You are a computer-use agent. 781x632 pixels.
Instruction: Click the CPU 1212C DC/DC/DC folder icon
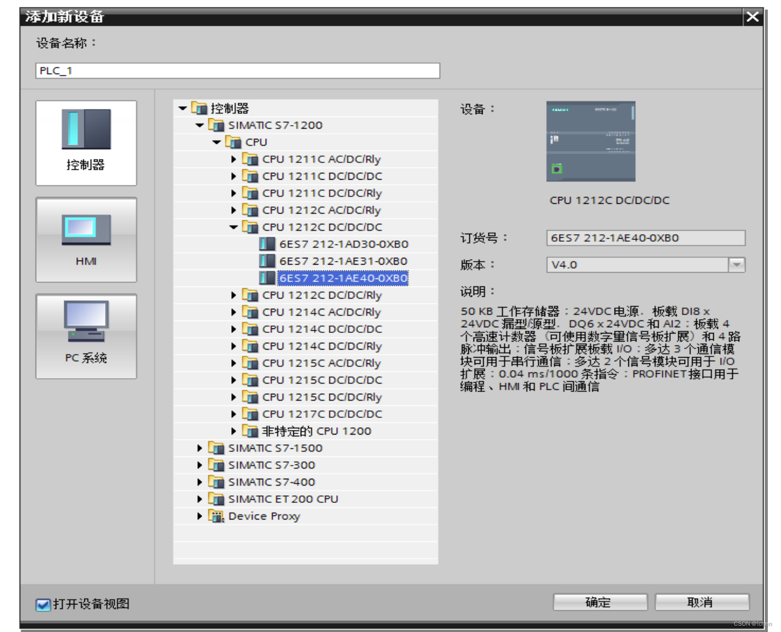(x=250, y=227)
